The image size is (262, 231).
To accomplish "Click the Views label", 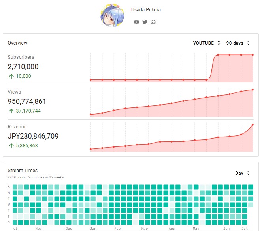I will 14,92.
